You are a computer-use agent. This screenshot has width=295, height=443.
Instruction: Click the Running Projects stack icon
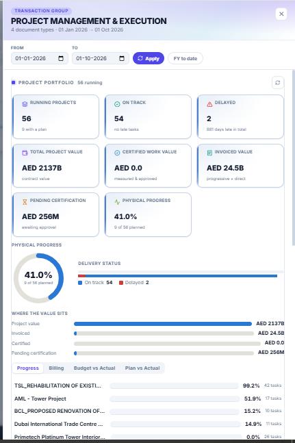click(x=25, y=104)
